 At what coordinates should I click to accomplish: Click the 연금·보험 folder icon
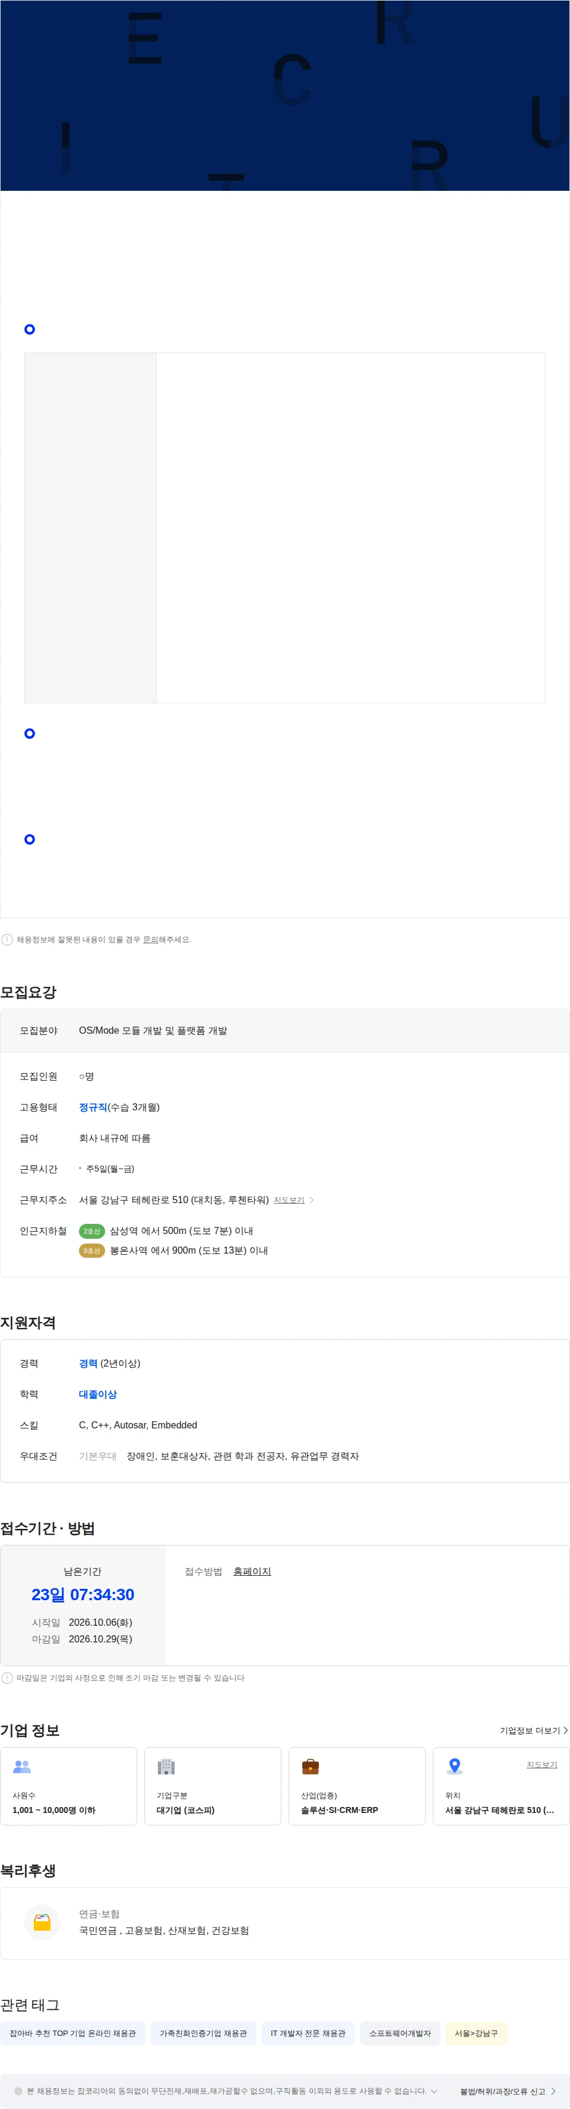coord(42,1923)
